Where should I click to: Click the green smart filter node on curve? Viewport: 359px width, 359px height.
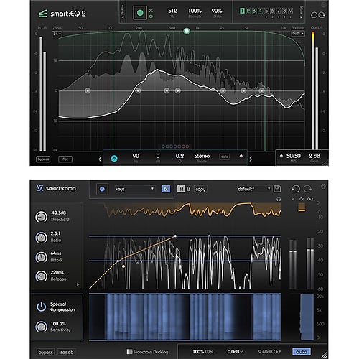coord(187,31)
